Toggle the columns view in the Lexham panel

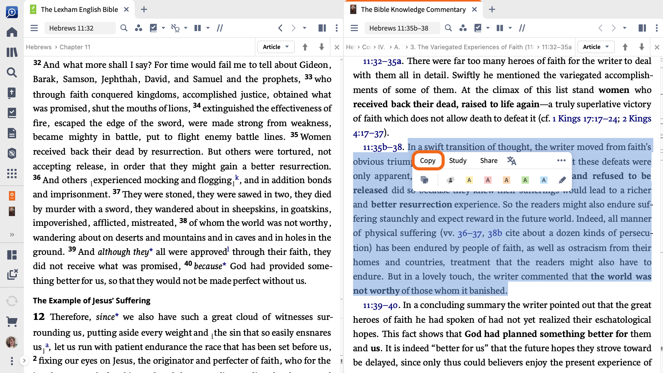tap(198, 28)
